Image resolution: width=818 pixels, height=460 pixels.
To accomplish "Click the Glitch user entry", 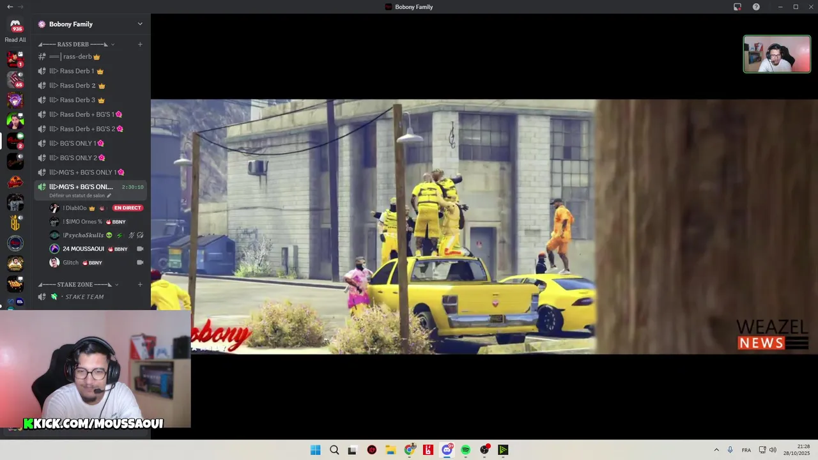I will pyautogui.click(x=96, y=263).
